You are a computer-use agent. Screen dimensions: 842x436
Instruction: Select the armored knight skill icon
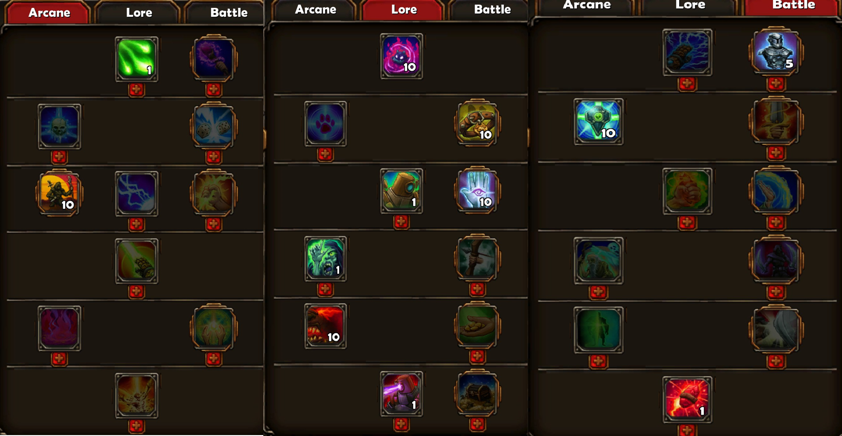coord(775,51)
